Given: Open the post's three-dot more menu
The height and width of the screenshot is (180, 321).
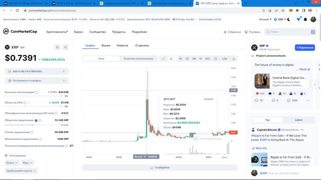Looking at the screenshot, I should pos(308,100).
